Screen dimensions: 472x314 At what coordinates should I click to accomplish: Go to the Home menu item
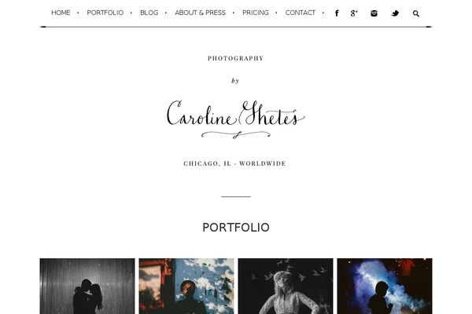coord(61,13)
